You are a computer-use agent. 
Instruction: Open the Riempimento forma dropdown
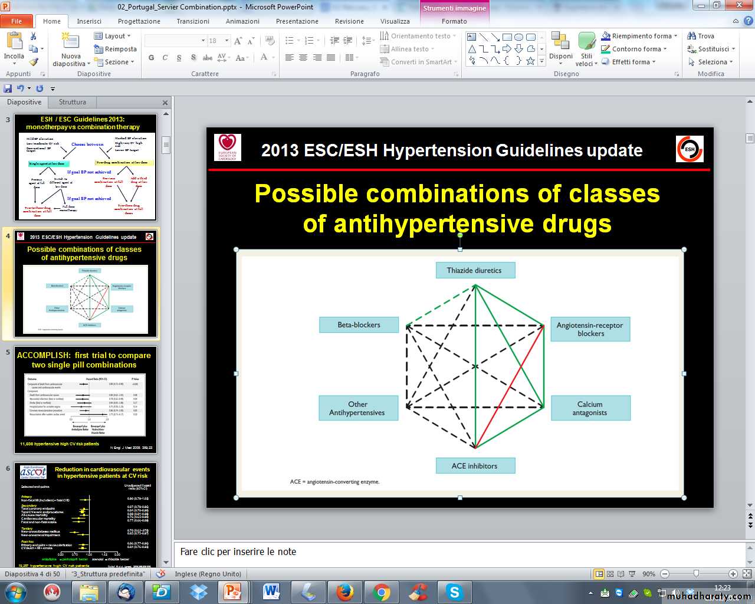[640, 36]
